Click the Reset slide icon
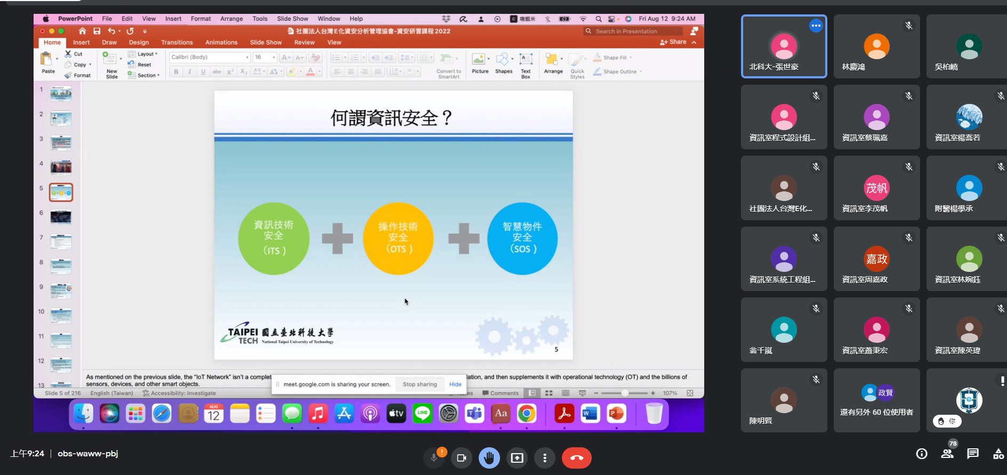Image resolution: width=1007 pixels, height=475 pixels. coord(131,65)
